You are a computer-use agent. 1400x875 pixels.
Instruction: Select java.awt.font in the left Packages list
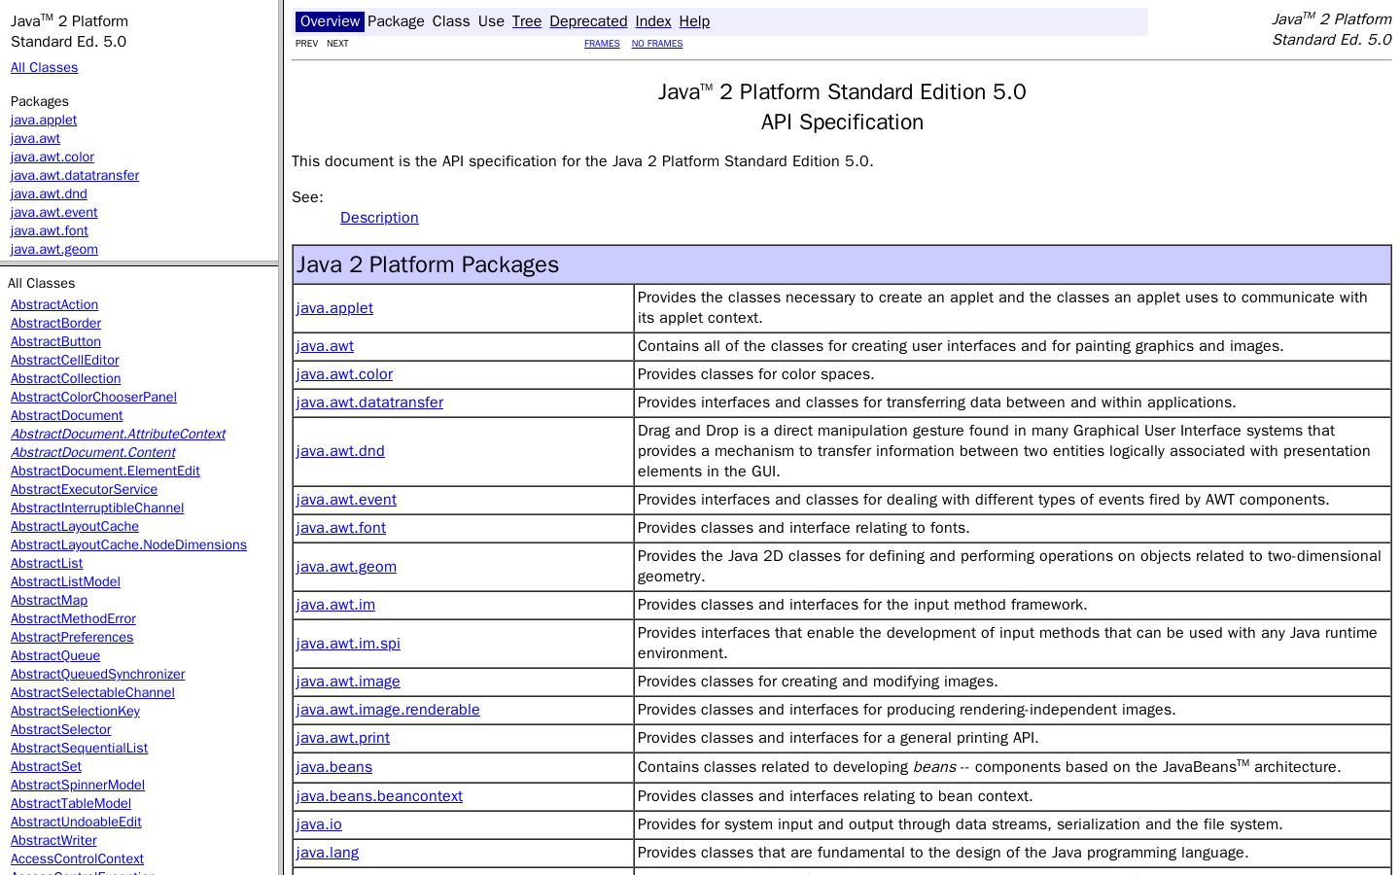click(x=50, y=230)
